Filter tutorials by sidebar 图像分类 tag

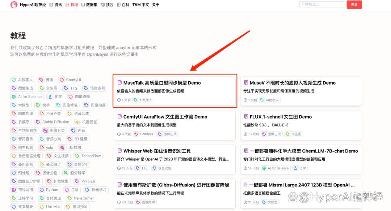pyautogui.click(x=54, y=130)
